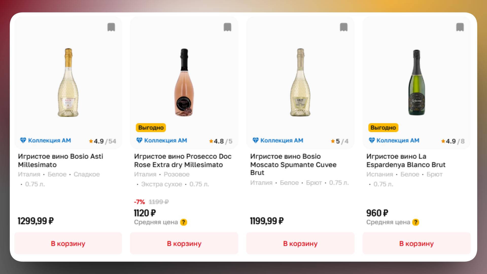
Task: Click the Выгодно badge on La Espardenya
Action: (383, 128)
